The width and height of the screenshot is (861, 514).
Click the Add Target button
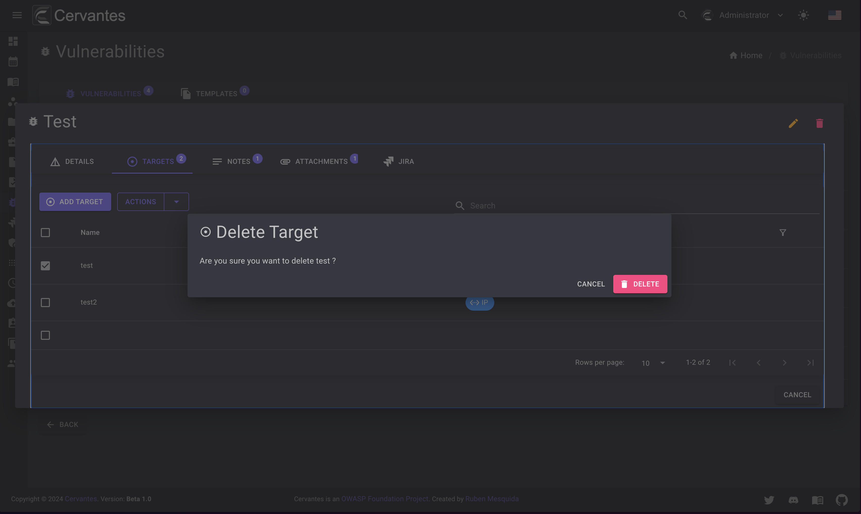coord(75,202)
